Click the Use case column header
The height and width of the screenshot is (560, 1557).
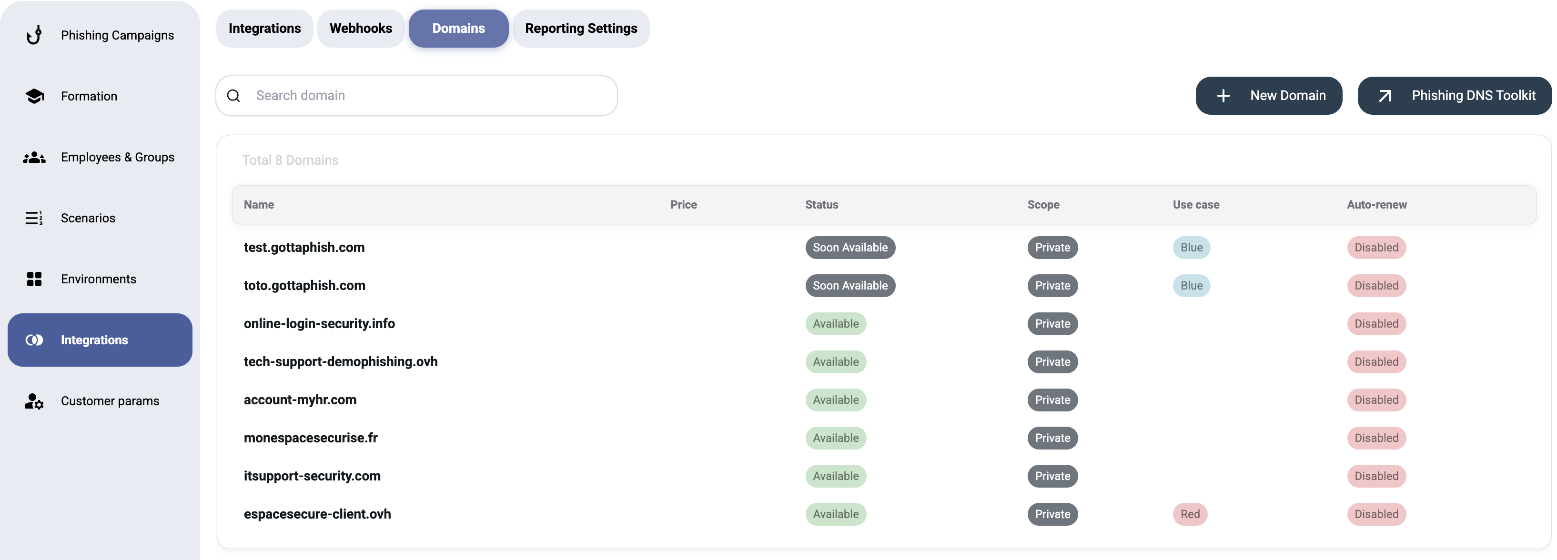1195,205
